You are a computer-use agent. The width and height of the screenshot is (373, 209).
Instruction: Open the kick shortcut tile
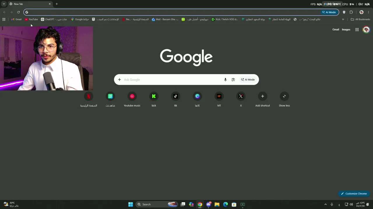point(154,96)
